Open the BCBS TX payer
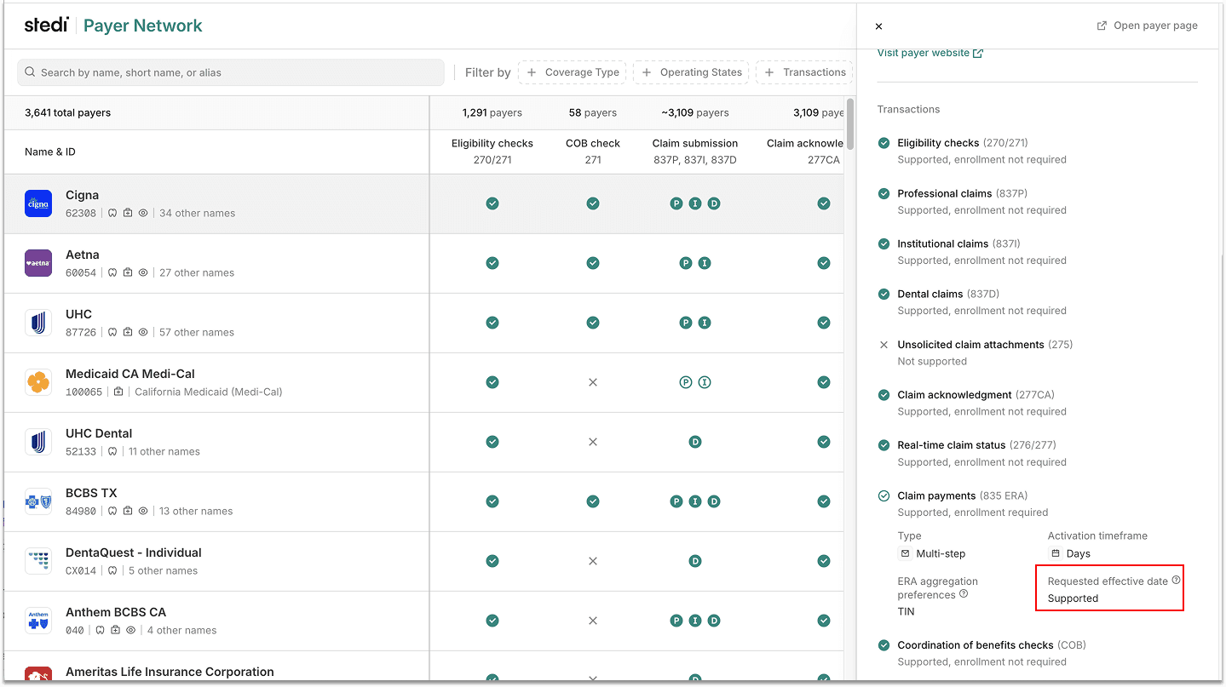 (x=91, y=493)
